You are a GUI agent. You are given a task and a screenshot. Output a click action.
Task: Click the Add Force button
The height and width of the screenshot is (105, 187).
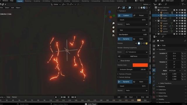point(133,56)
